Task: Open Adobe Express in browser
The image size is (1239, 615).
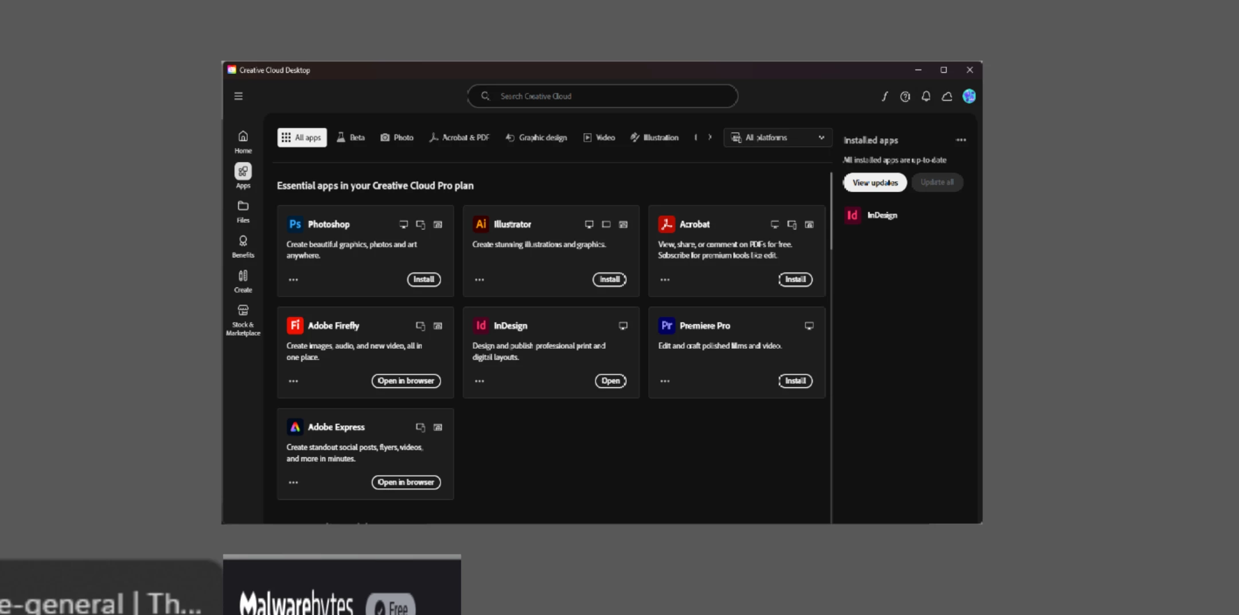Action: (x=406, y=482)
